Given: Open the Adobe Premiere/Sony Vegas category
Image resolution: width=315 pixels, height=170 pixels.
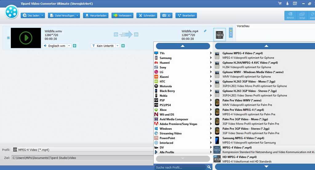Looking at the screenshot, I should pyautogui.click(x=183, y=124).
